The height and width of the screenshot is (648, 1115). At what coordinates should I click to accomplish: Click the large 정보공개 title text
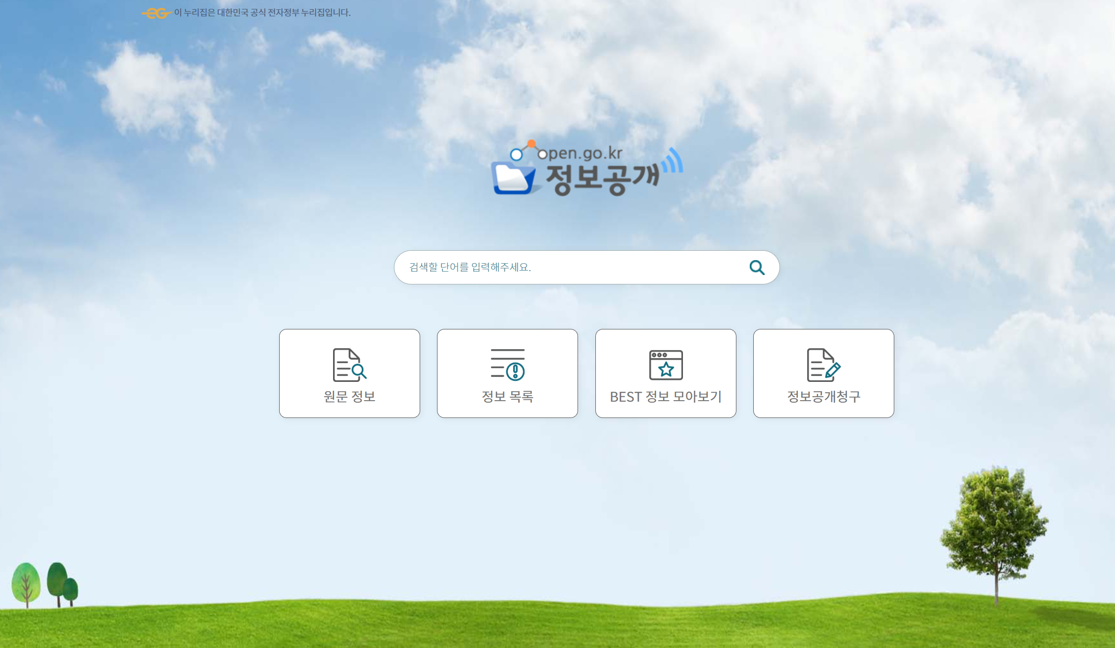[x=603, y=179]
